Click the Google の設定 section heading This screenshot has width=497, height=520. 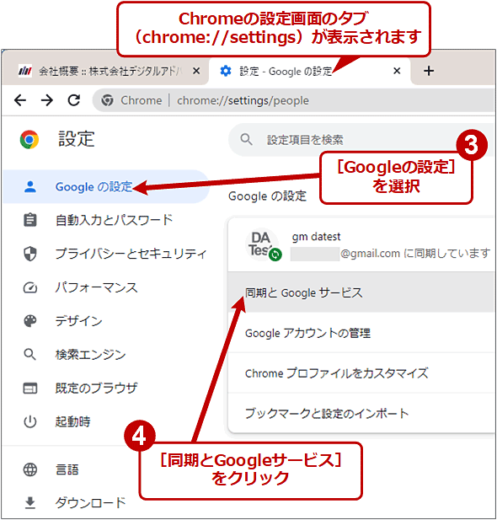pos(267,196)
